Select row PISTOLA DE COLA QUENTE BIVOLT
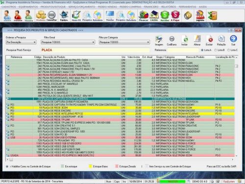The width and height of the screenshot is (245, 184). (120, 96)
